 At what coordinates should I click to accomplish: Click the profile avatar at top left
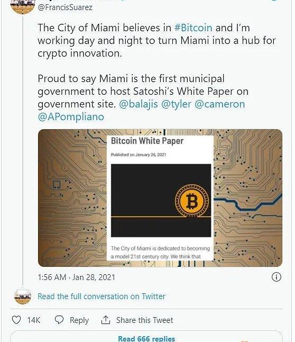coord(23,5)
